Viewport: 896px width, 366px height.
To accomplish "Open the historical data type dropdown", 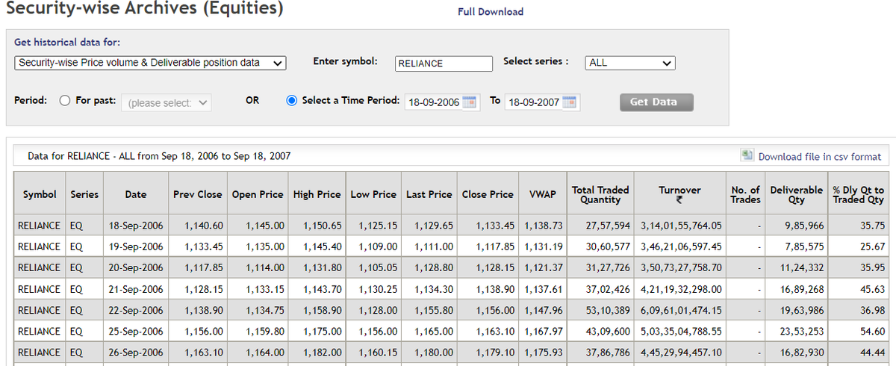I will 150,63.
